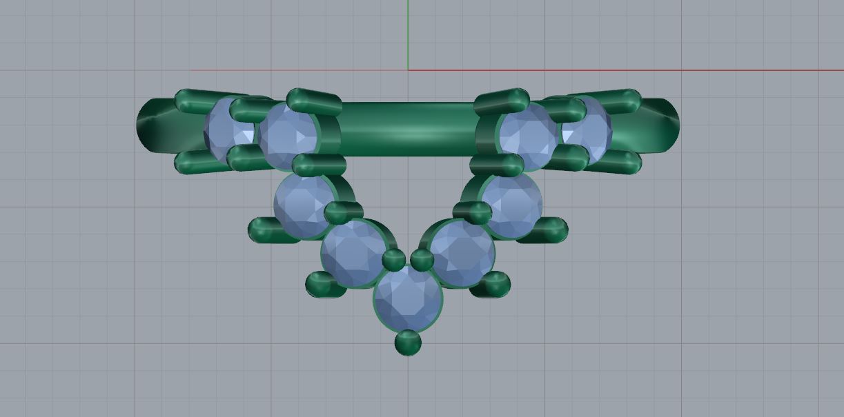Screen dimensions: 844x417
Task: Select the center of the green ring band
Action: click(x=407, y=129)
